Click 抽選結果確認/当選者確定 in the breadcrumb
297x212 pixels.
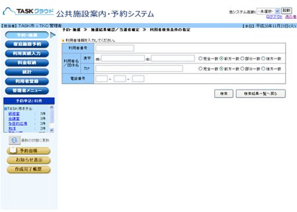tap(115, 30)
